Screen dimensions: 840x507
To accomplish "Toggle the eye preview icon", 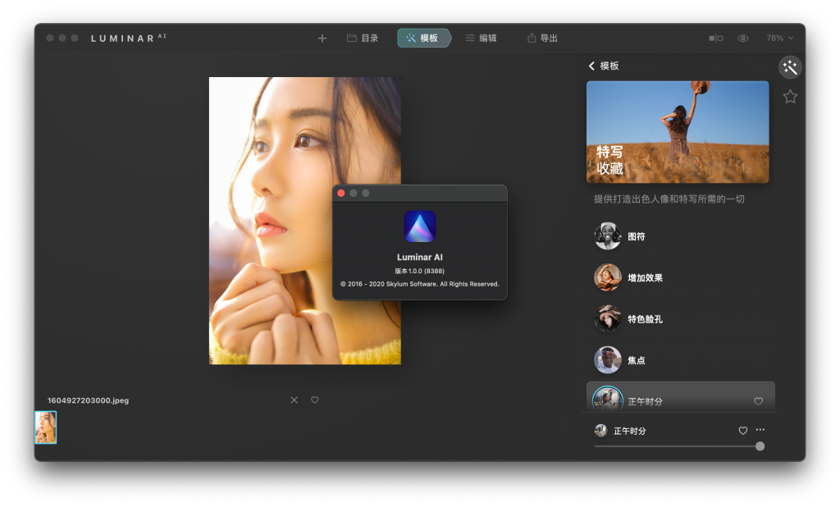I will pos(743,38).
